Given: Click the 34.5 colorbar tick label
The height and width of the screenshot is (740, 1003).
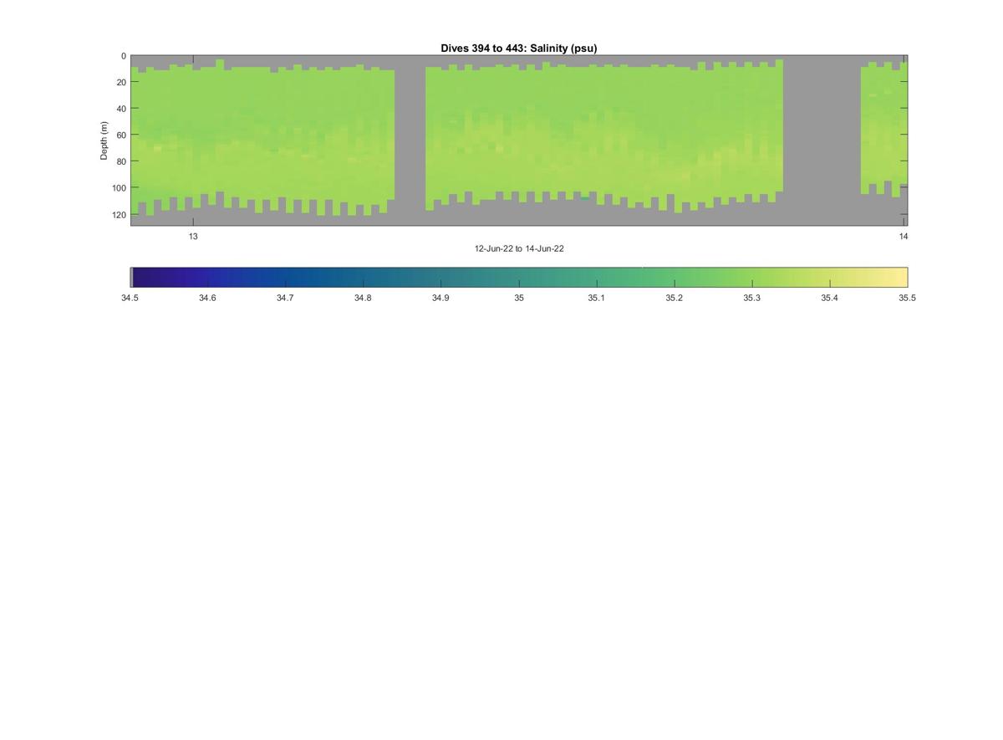Looking at the screenshot, I should tap(130, 298).
